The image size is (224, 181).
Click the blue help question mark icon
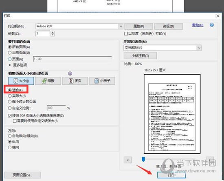pyautogui.click(x=212, y=25)
